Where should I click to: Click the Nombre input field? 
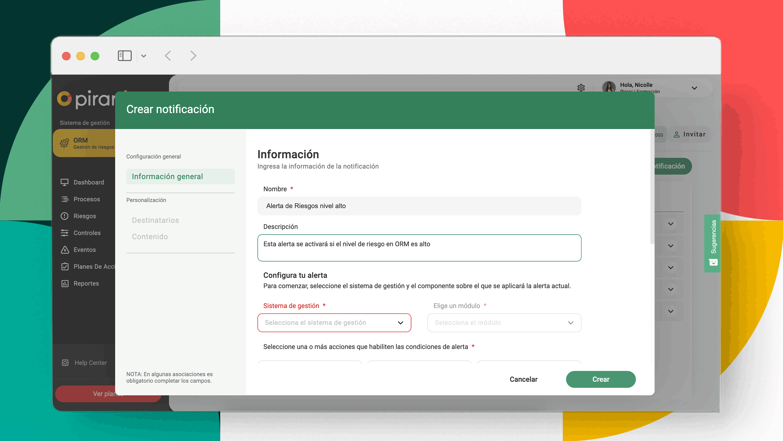point(419,206)
